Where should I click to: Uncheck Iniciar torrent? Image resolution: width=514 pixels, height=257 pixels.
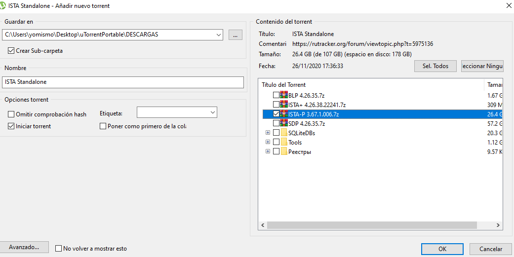click(11, 126)
